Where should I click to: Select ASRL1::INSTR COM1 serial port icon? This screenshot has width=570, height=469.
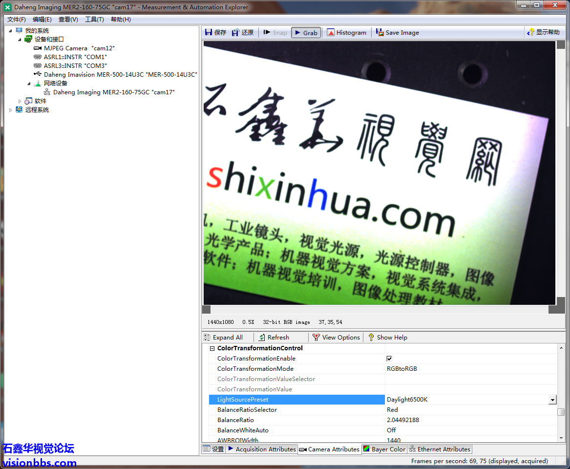point(38,57)
